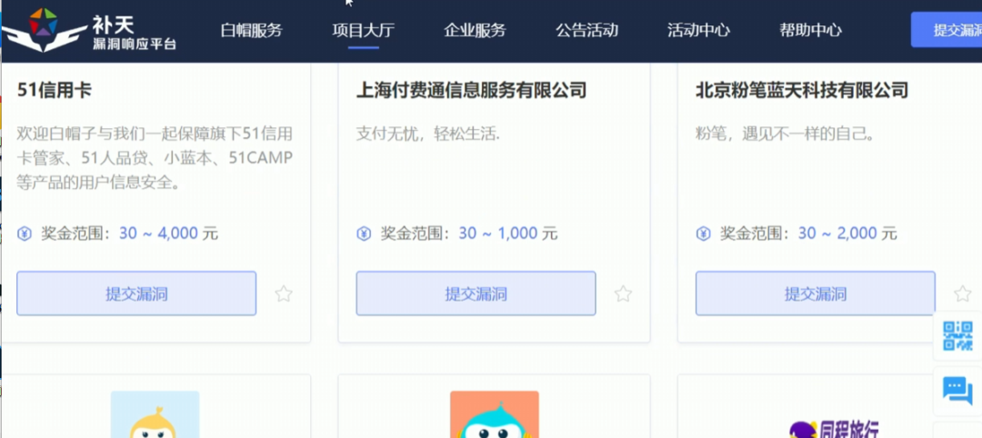Click the yen icon next to 30 ~ 4,000 元

point(25,234)
